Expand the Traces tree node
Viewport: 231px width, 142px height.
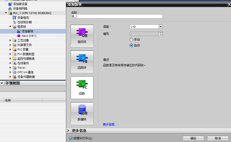point(10,68)
